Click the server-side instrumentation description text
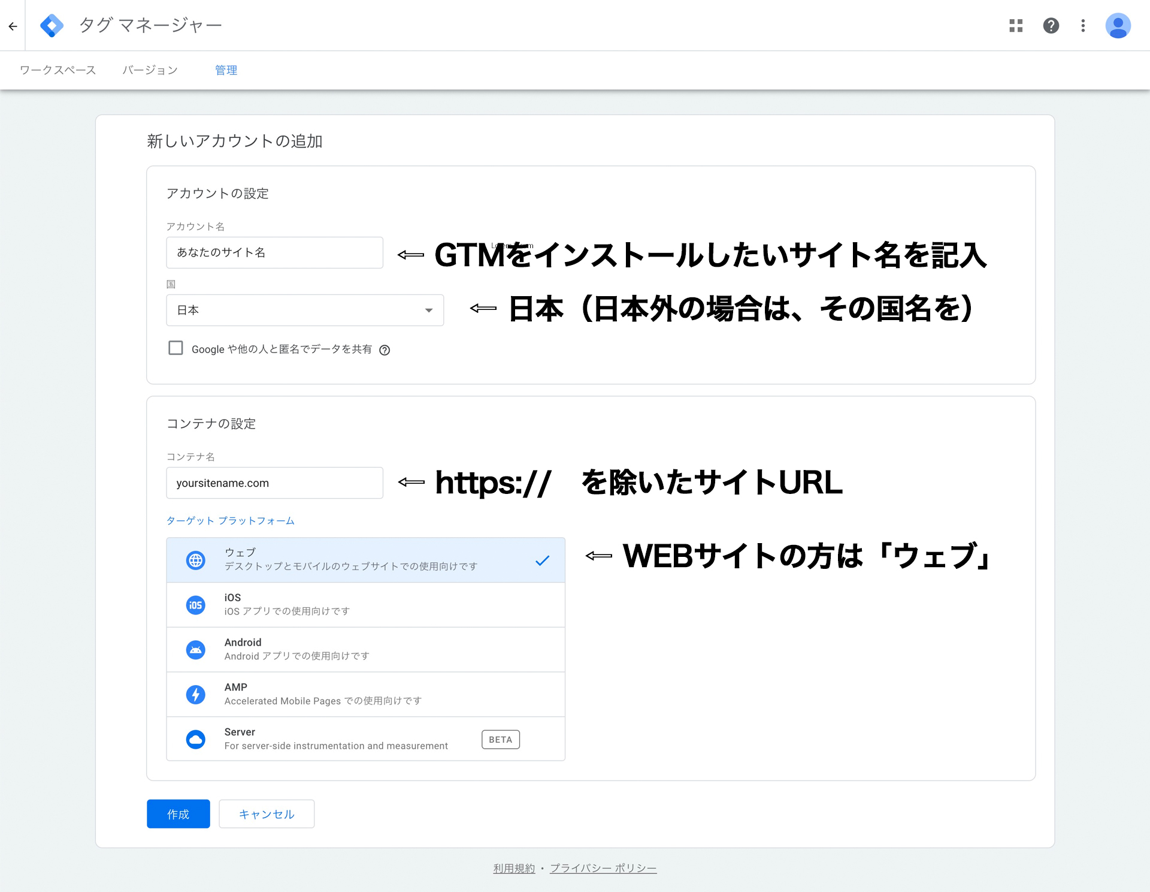1150x892 pixels. pos(336,746)
